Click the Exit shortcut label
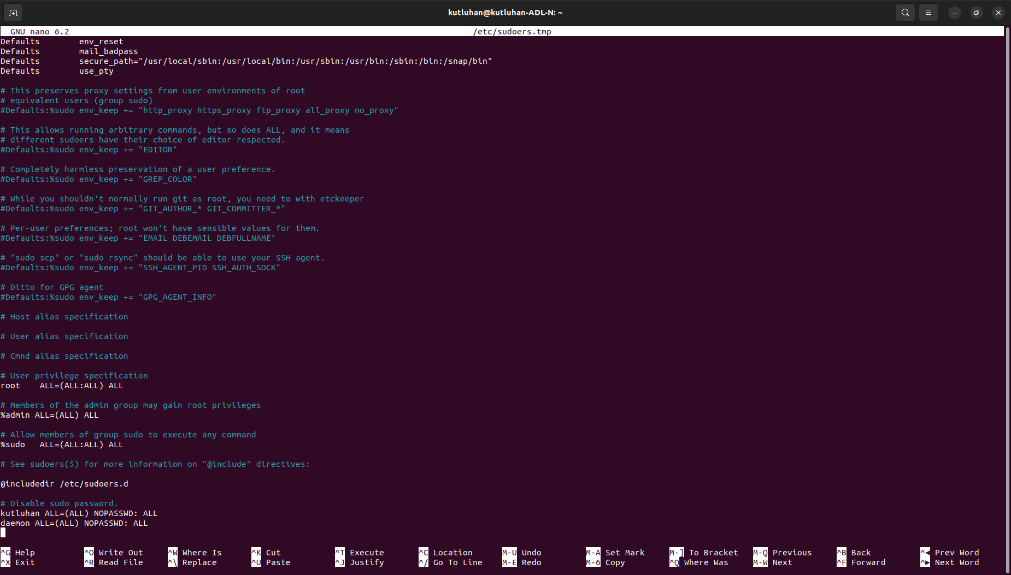The image size is (1011, 575). (25, 562)
